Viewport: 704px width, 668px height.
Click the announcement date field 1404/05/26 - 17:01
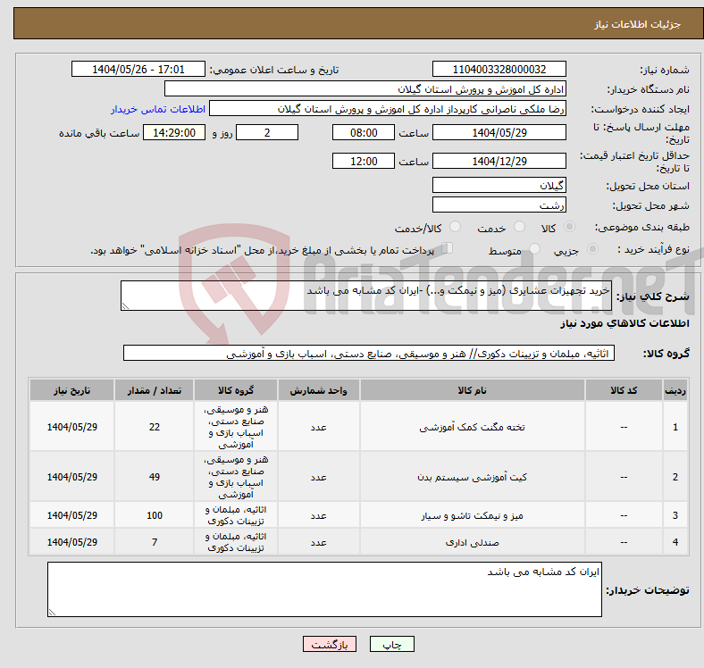[138, 69]
